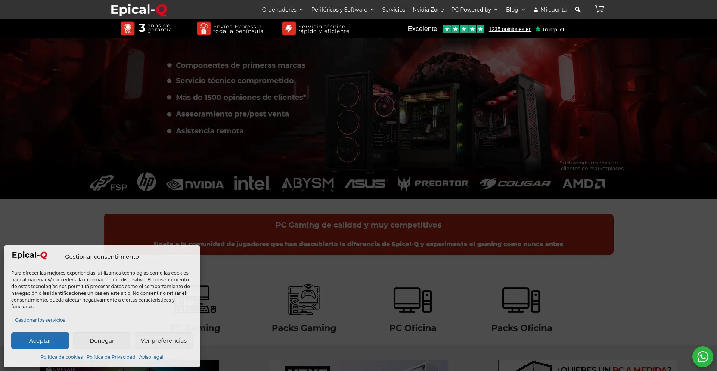Click the 3 años de garantía badge icon
The height and width of the screenshot is (371, 717).
(128, 28)
